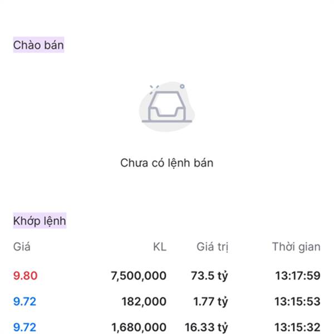This screenshot has width=334, height=334.
Task: Click the 13:17:59 timestamp
Action: pos(298,276)
